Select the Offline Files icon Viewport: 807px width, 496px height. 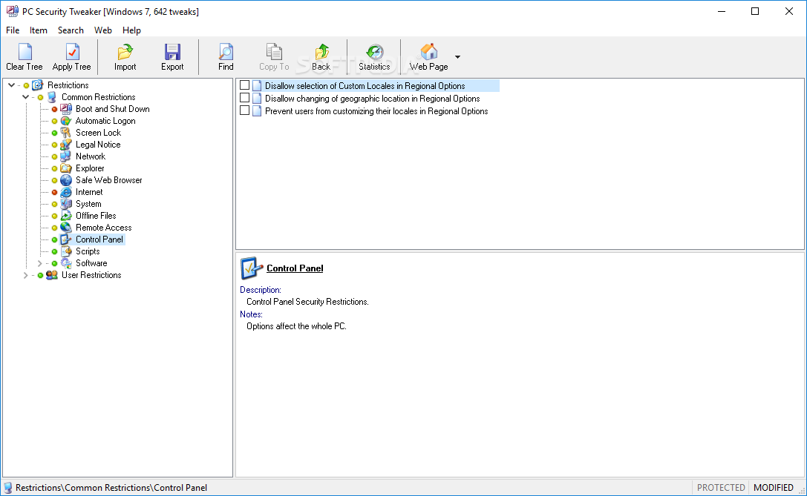(66, 215)
